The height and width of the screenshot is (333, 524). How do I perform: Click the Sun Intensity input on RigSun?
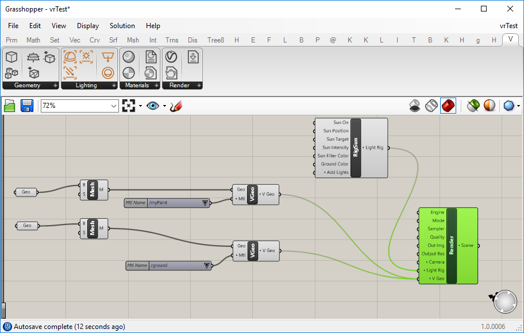coord(335,148)
